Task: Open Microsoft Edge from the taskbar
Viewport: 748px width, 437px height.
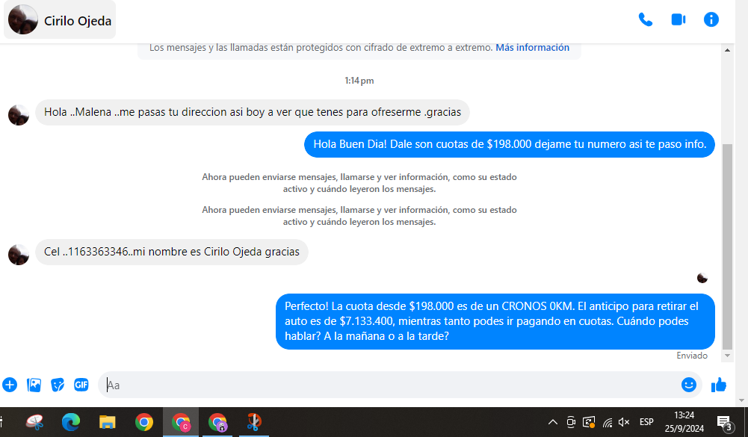Action: click(71, 423)
